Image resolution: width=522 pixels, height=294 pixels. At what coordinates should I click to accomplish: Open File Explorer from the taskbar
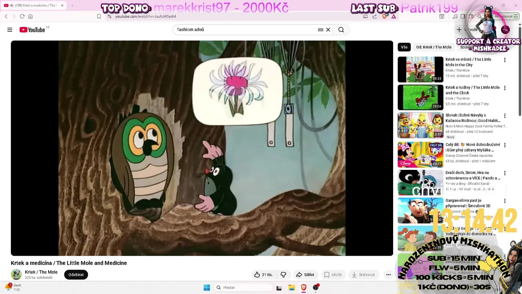(x=292, y=287)
